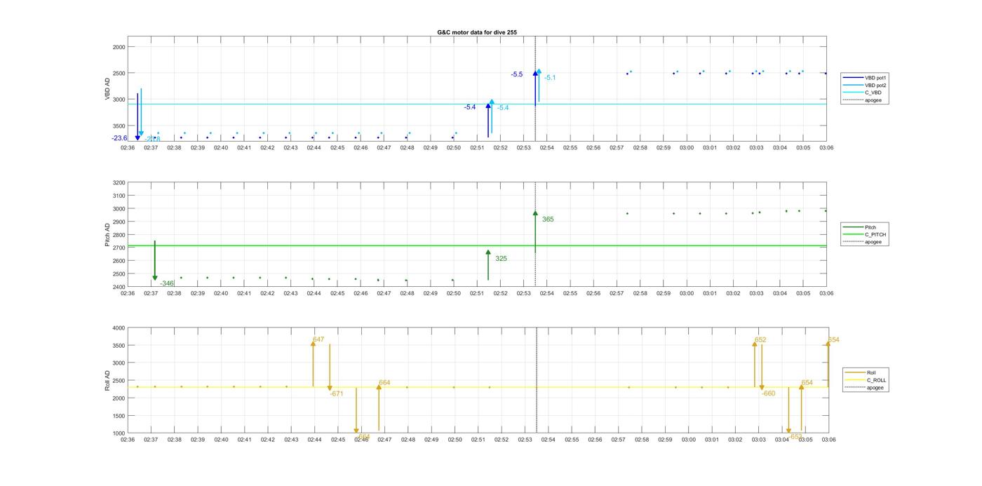Screen dimensions: 982x486
Task: Click the "-660" roll value label
Action: (769, 393)
